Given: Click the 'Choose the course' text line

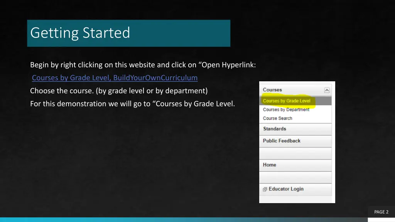Looking at the screenshot, I should [x=119, y=91].
